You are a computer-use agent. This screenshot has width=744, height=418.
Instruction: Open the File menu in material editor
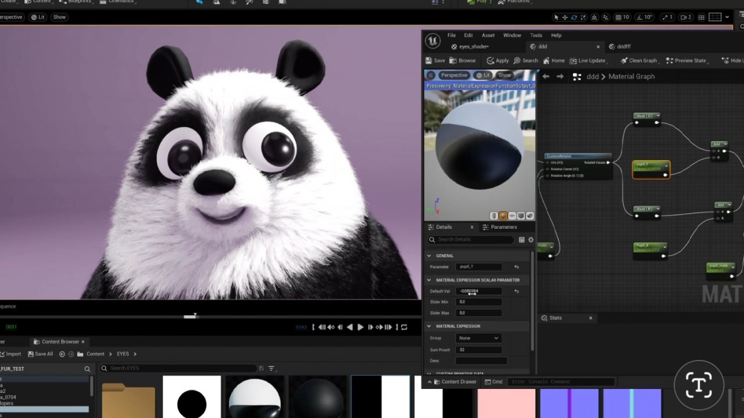451,35
